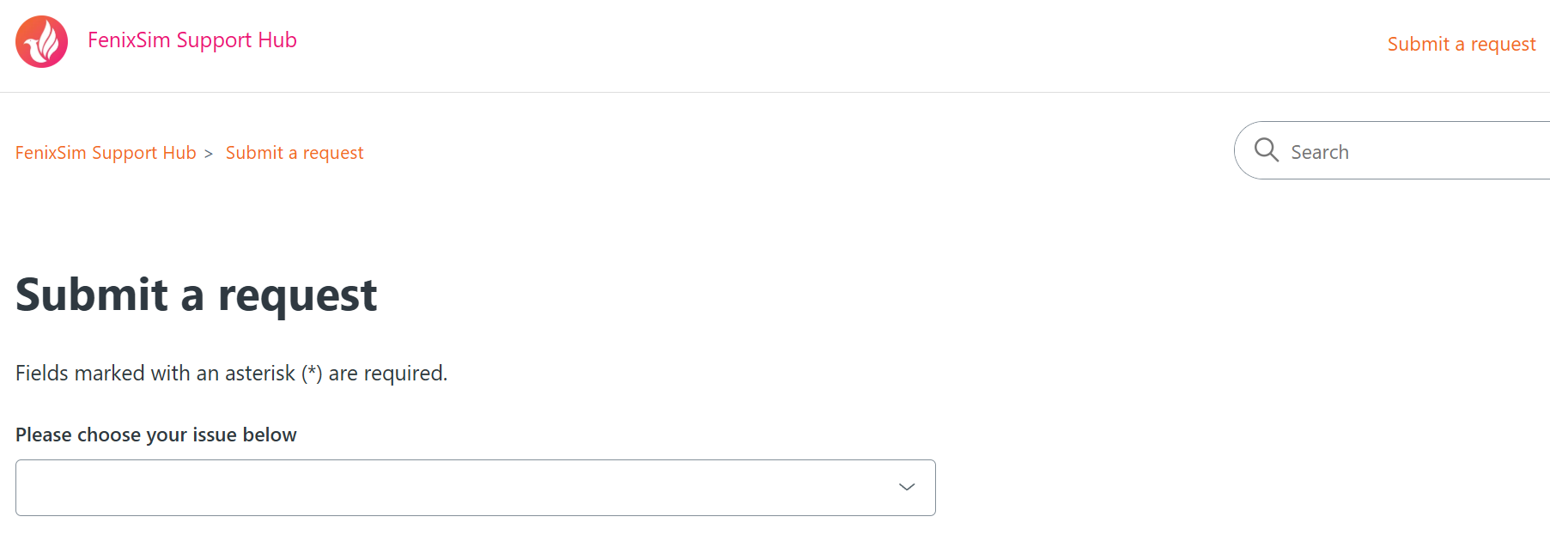Click the "Search" placeholder text
Viewport: 1550px width, 535px height.
pyautogui.click(x=1320, y=152)
